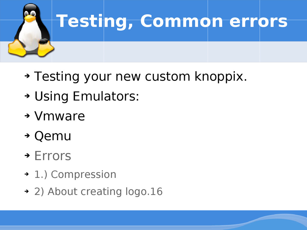
Task: Click the blue footer banner
Action: click(153, 220)
